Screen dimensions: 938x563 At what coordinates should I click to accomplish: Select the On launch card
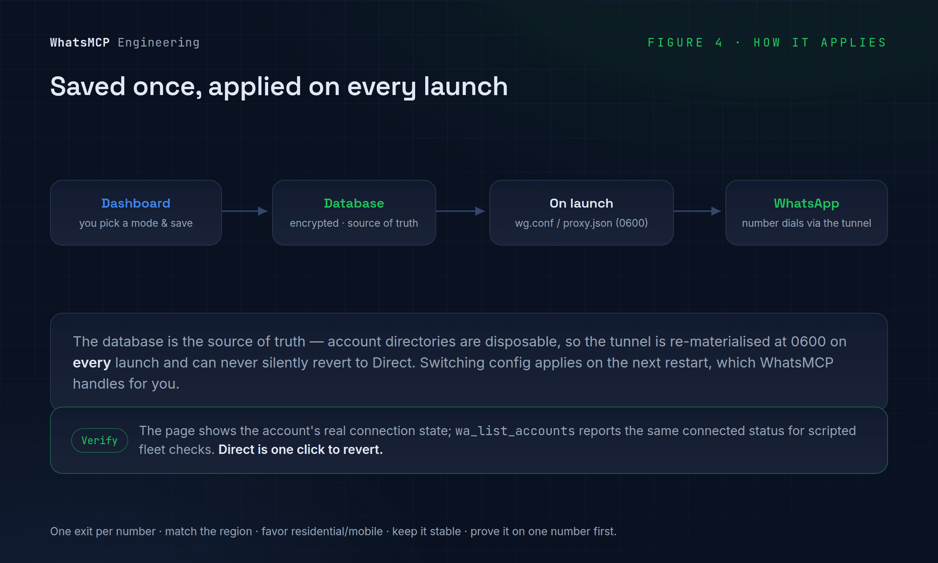tap(582, 213)
